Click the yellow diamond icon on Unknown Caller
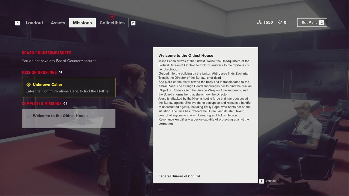Screen dimensions: 349x196 click(28, 85)
